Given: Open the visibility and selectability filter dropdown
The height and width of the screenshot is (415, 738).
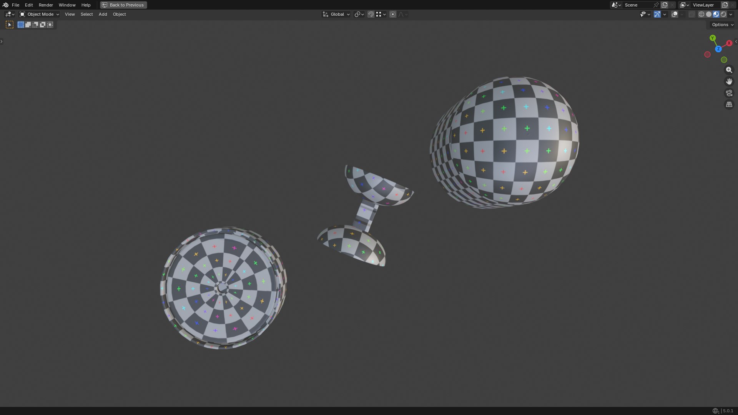Looking at the screenshot, I should coord(645,14).
